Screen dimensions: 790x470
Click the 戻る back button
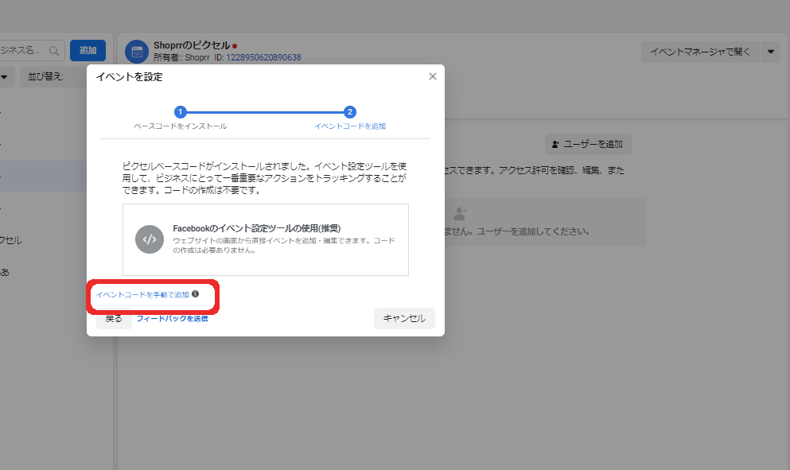pos(114,319)
